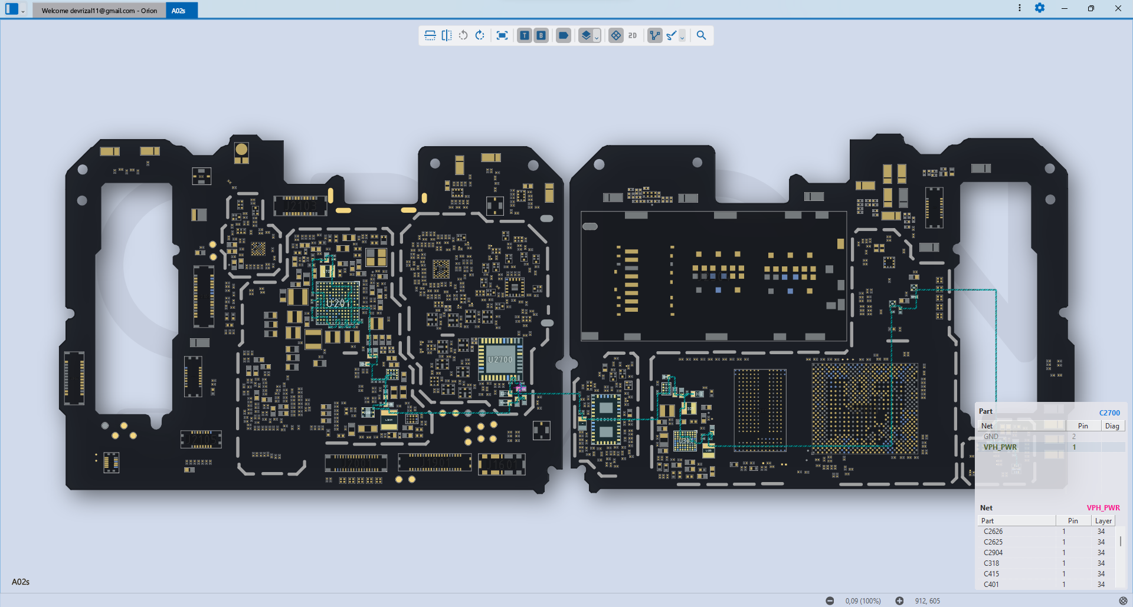Select the A02s tab
The width and height of the screenshot is (1133, 607).
tap(179, 11)
